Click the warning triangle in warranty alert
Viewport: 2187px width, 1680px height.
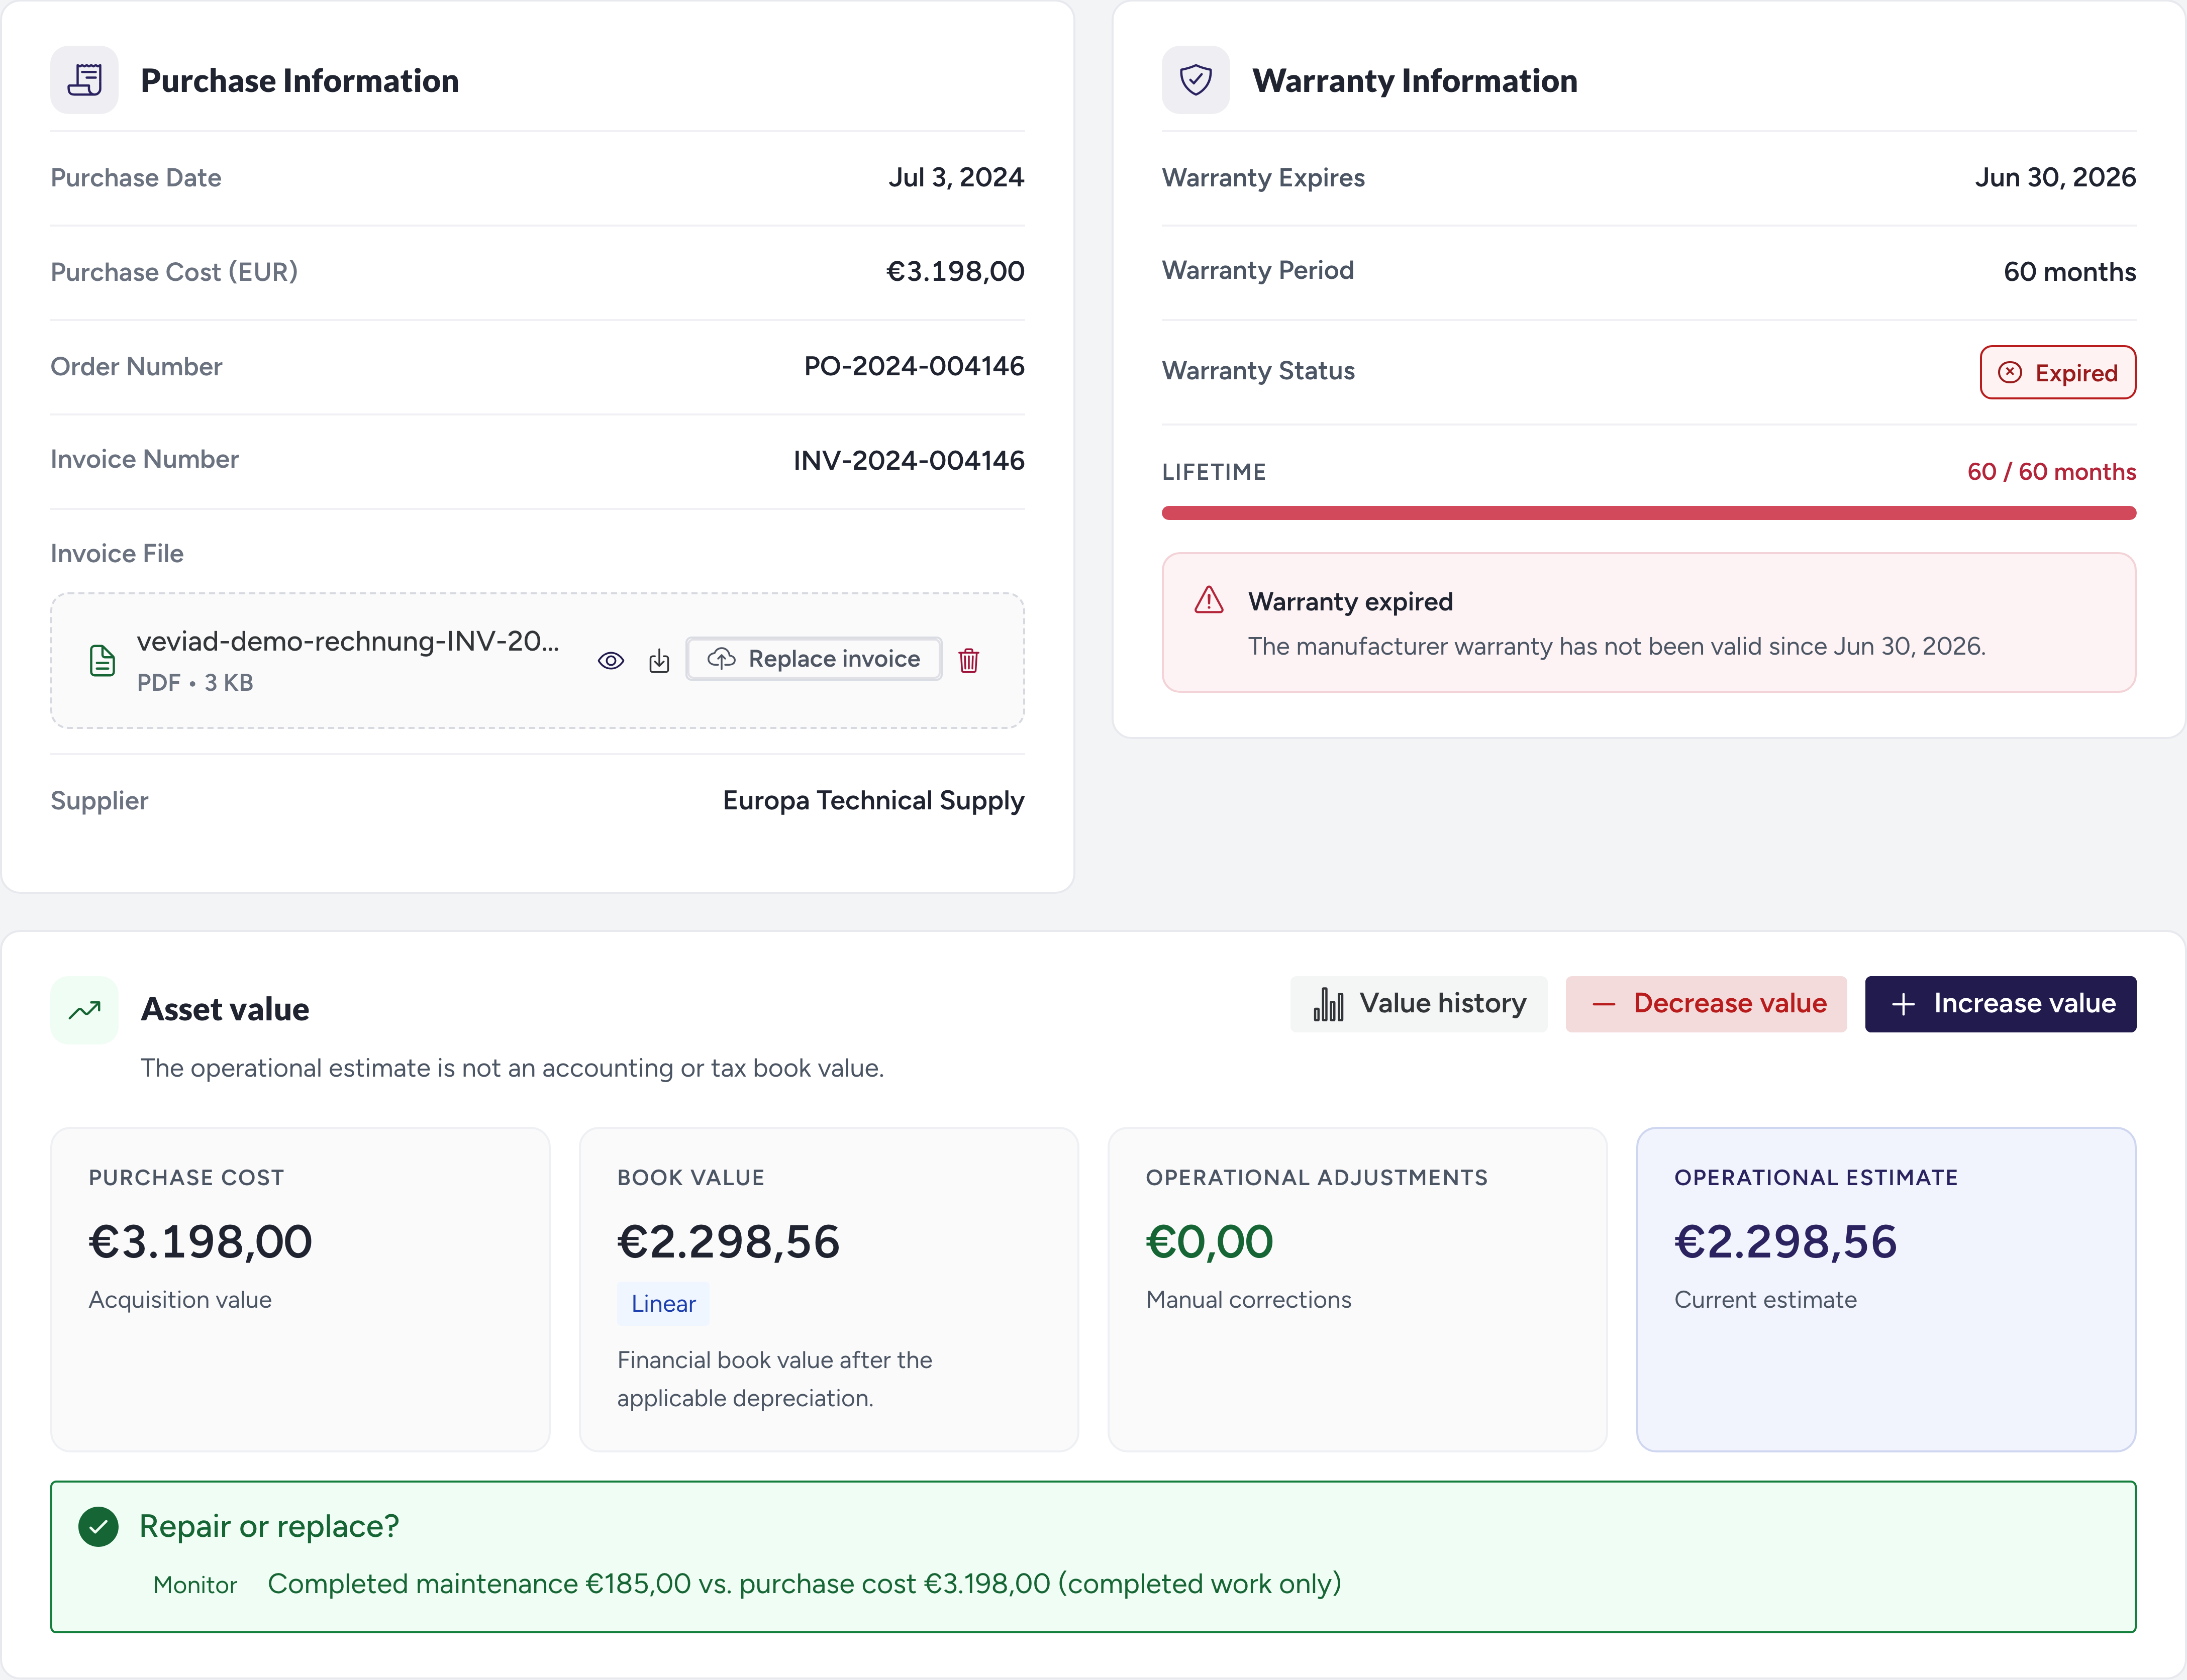pyautogui.click(x=1209, y=600)
